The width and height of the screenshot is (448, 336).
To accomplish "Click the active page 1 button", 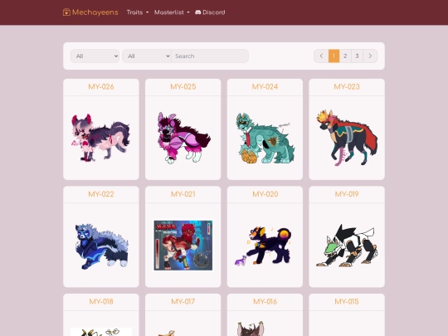I will [x=334, y=56].
